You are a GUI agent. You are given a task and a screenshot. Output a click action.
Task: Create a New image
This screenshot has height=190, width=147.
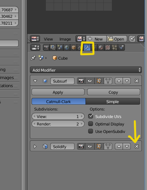coord(96,39)
